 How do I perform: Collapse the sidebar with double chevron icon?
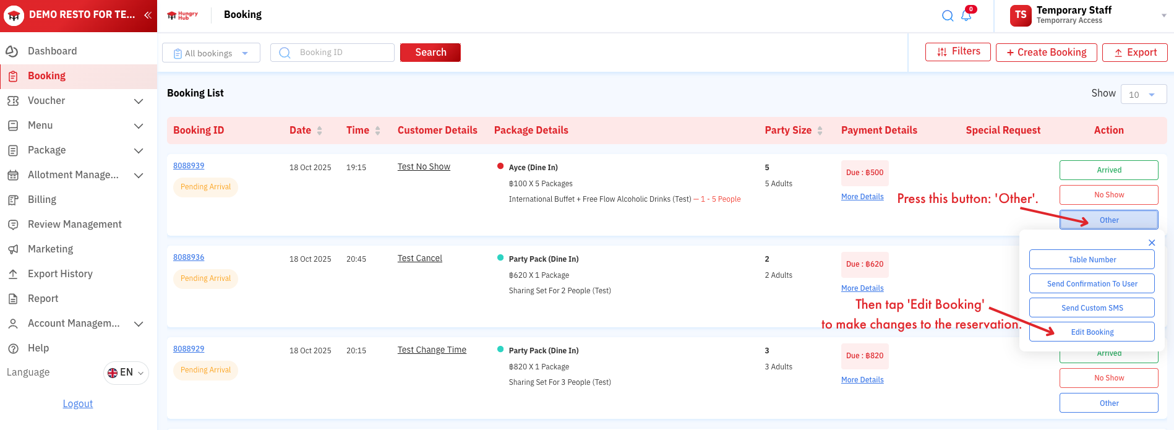[x=148, y=15]
